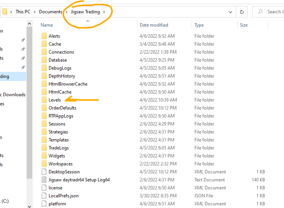Open the Alerts folder icon
The width and height of the screenshot is (284, 208).
44,36
